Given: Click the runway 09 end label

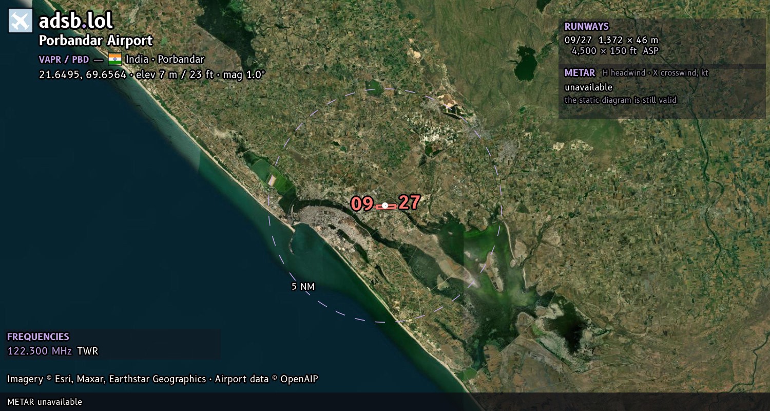Looking at the screenshot, I should (x=362, y=204).
